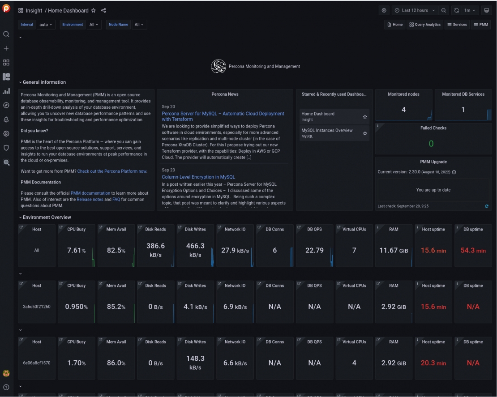Toggle star on Home Dashboard list entry
This screenshot has width=497, height=397.
(x=365, y=117)
